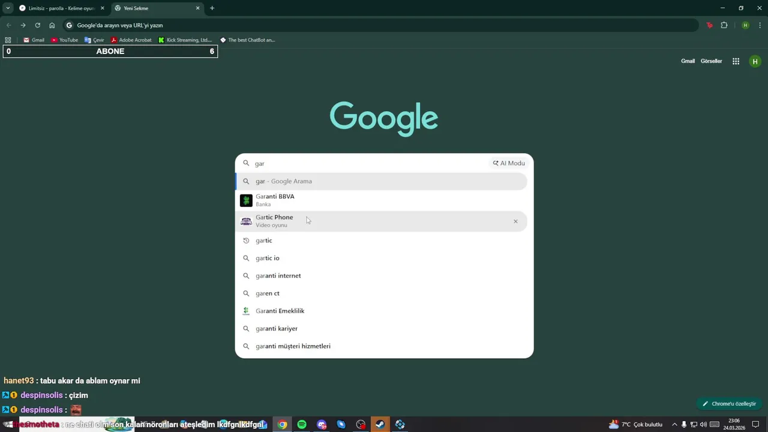This screenshot has width=768, height=432.
Task: Select garanti müşteri hizmetleri suggestion
Action: [382, 346]
